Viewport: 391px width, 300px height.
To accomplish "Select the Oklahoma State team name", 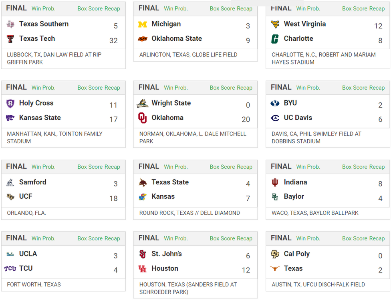I will pos(177,39).
